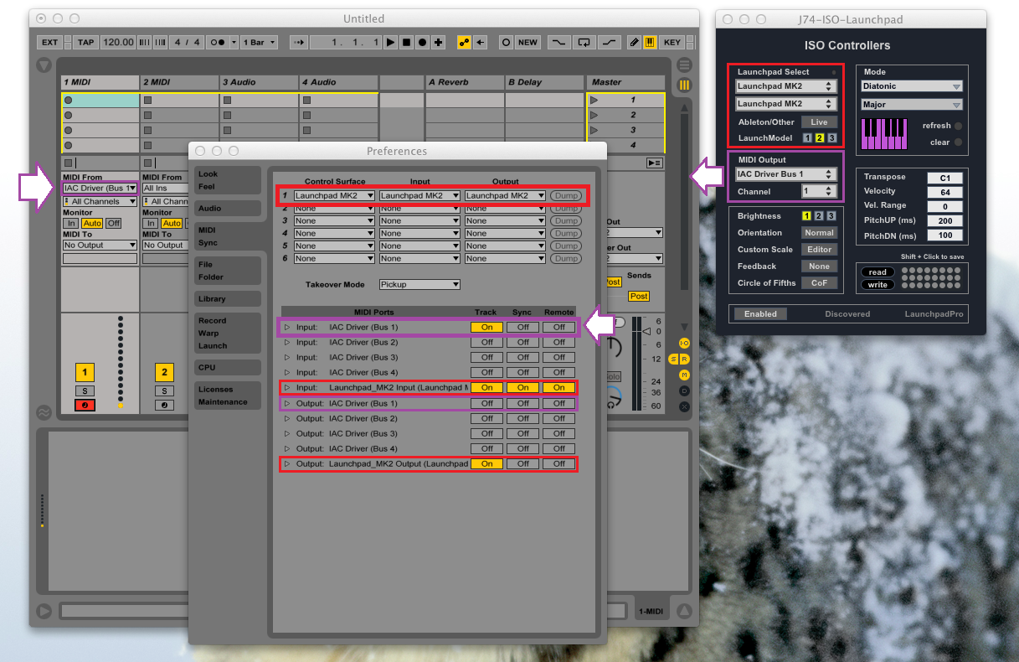This screenshot has width=1019, height=662.
Task: Set track 1 Monitor to Auto
Action: click(x=91, y=224)
